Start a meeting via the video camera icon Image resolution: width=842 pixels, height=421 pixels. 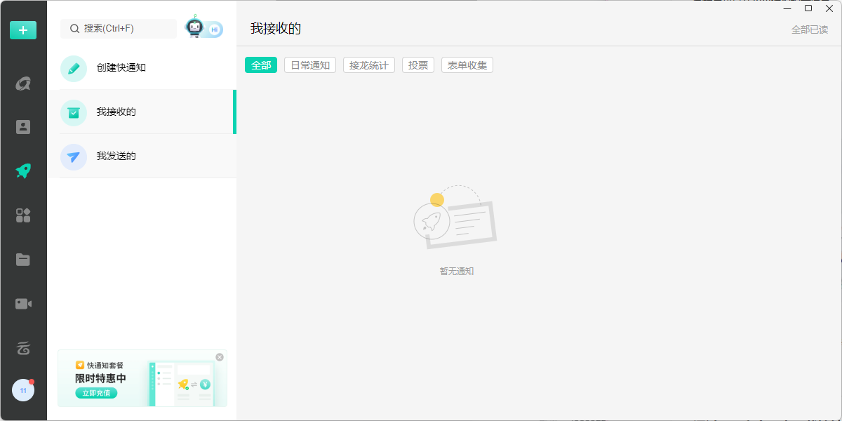(23, 303)
